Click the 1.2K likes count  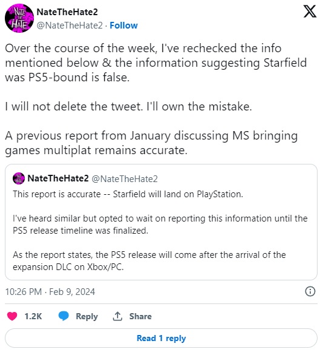pos(33,316)
